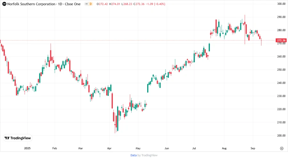Click the low value L268.23
Viewport: 288px width, 159px height.
click(127, 4)
